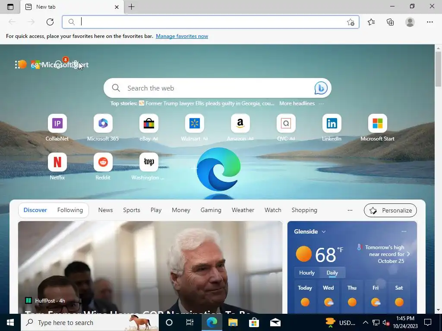Open the News category
Image resolution: width=442 pixels, height=331 pixels.
click(105, 210)
